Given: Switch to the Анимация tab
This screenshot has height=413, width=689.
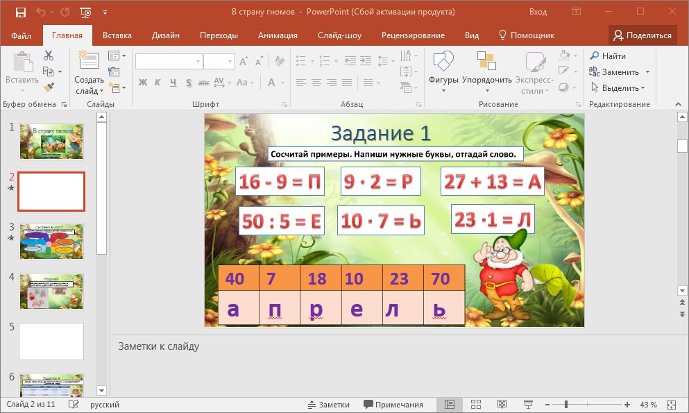Looking at the screenshot, I should click(x=278, y=35).
